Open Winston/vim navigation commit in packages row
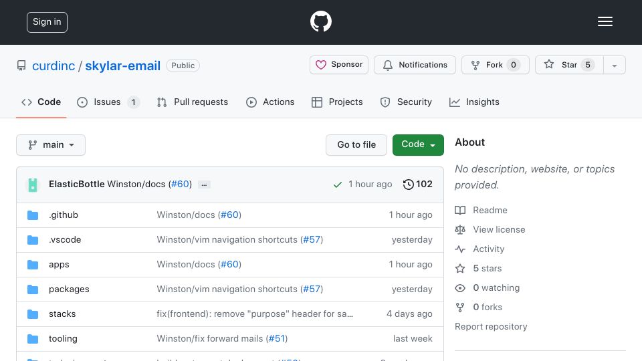 [227, 289]
